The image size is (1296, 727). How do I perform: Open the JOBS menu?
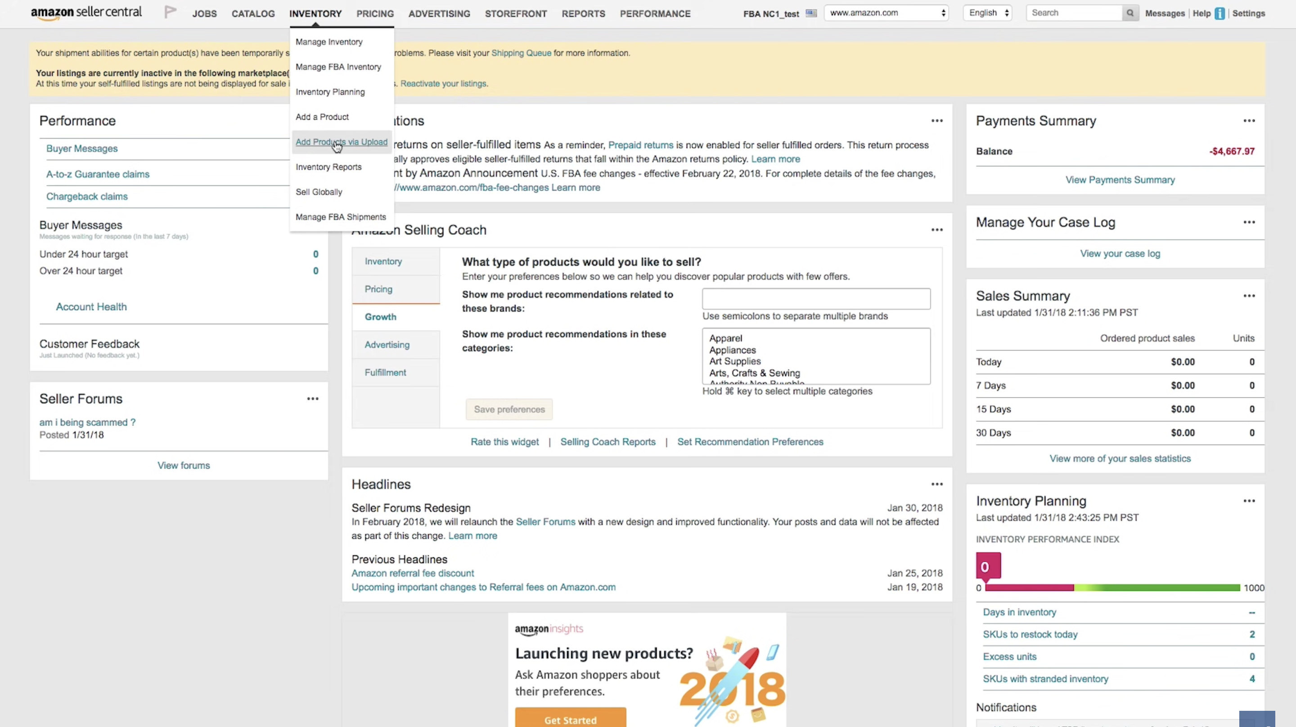pyautogui.click(x=204, y=13)
